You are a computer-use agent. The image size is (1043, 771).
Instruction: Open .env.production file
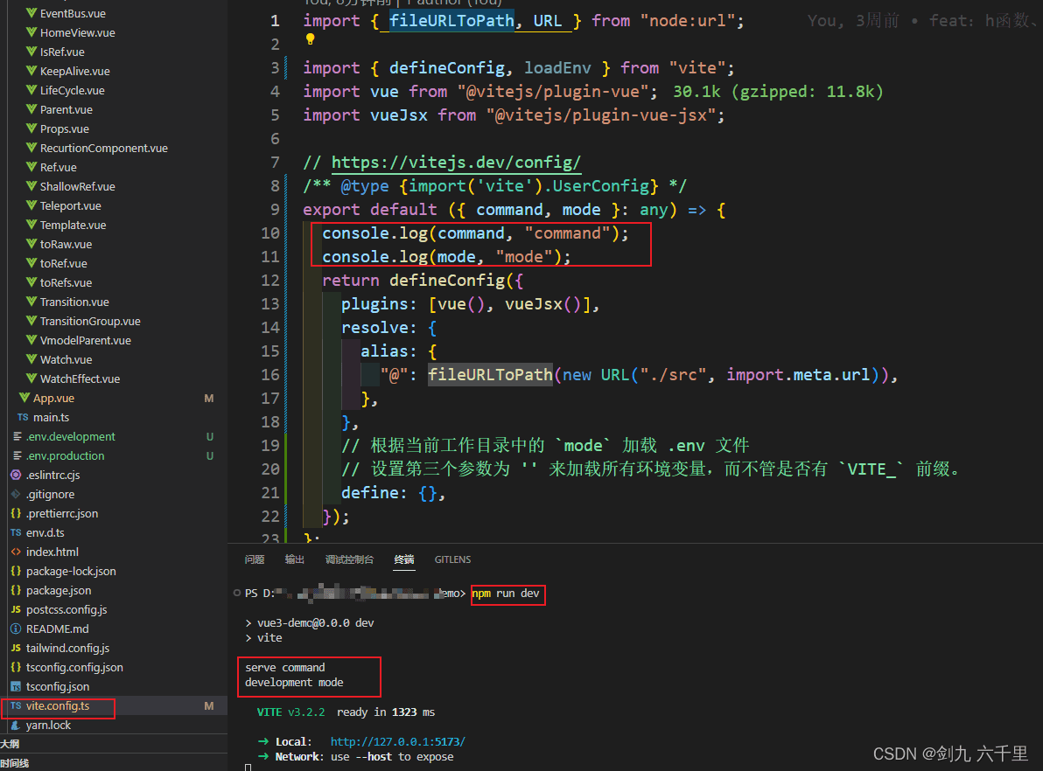pos(65,456)
